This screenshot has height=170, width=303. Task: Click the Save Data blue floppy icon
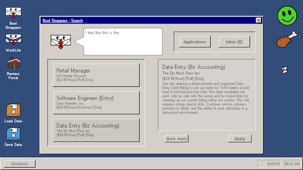pyautogui.click(x=13, y=134)
